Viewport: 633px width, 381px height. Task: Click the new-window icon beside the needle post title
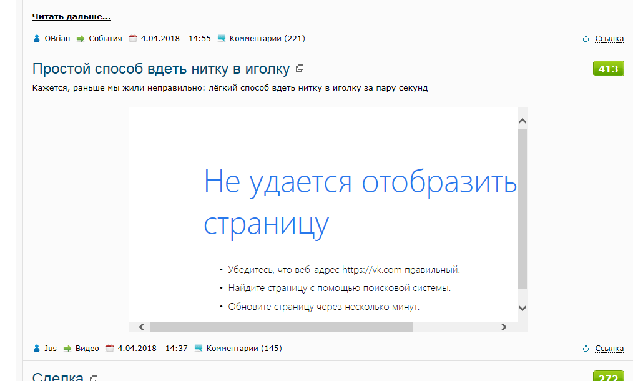tap(300, 68)
